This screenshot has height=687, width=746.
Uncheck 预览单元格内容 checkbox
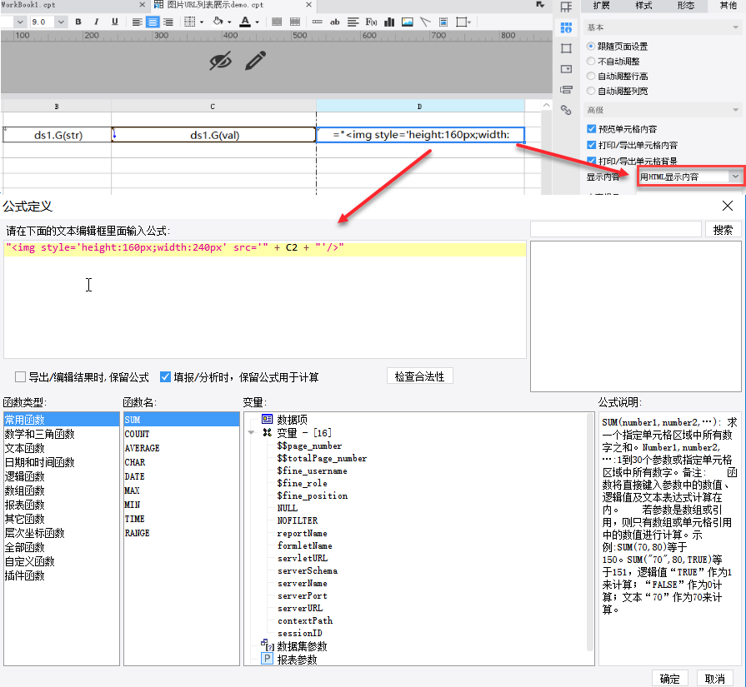pyautogui.click(x=591, y=129)
